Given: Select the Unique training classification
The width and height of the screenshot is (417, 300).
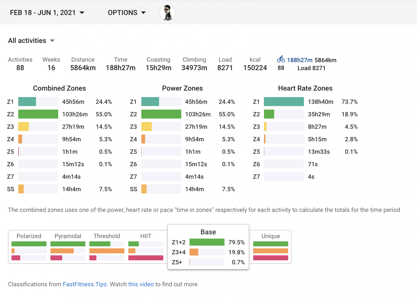Looking at the screenshot, I should click(x=271, y=246).
